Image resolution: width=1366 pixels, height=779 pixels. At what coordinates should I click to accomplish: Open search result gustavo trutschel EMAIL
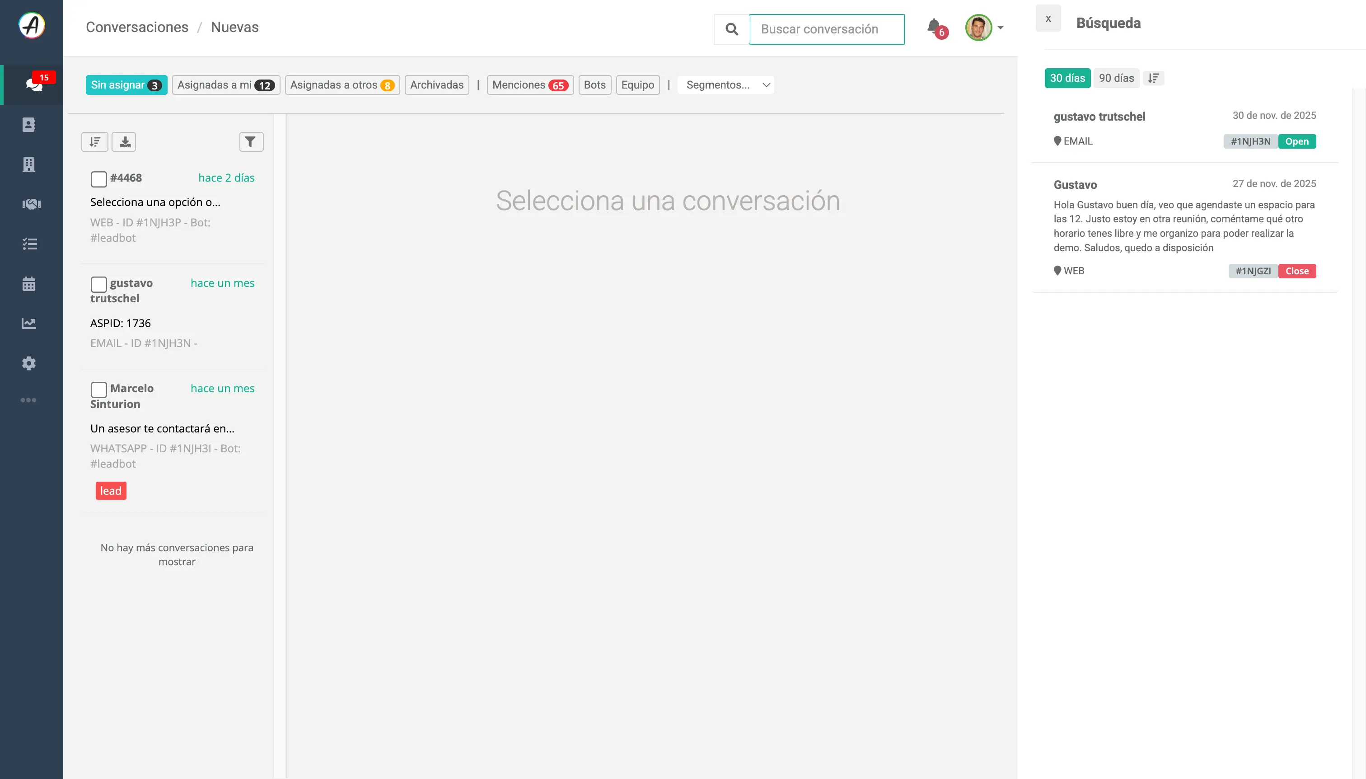tap(1184, 128)
